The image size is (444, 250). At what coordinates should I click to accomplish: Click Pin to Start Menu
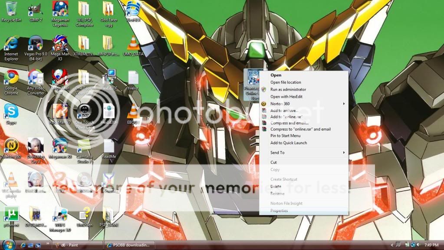pos(285,136)
